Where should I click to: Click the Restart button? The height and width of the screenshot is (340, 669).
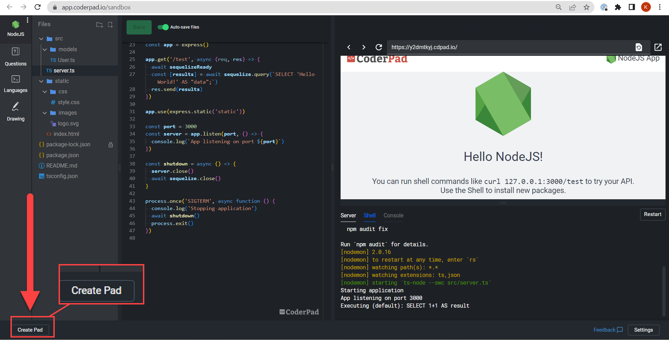pos(652,214)
